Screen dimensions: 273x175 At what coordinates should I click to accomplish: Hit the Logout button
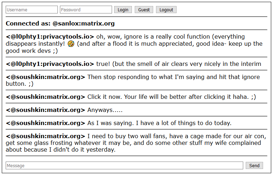click(166, 10)
